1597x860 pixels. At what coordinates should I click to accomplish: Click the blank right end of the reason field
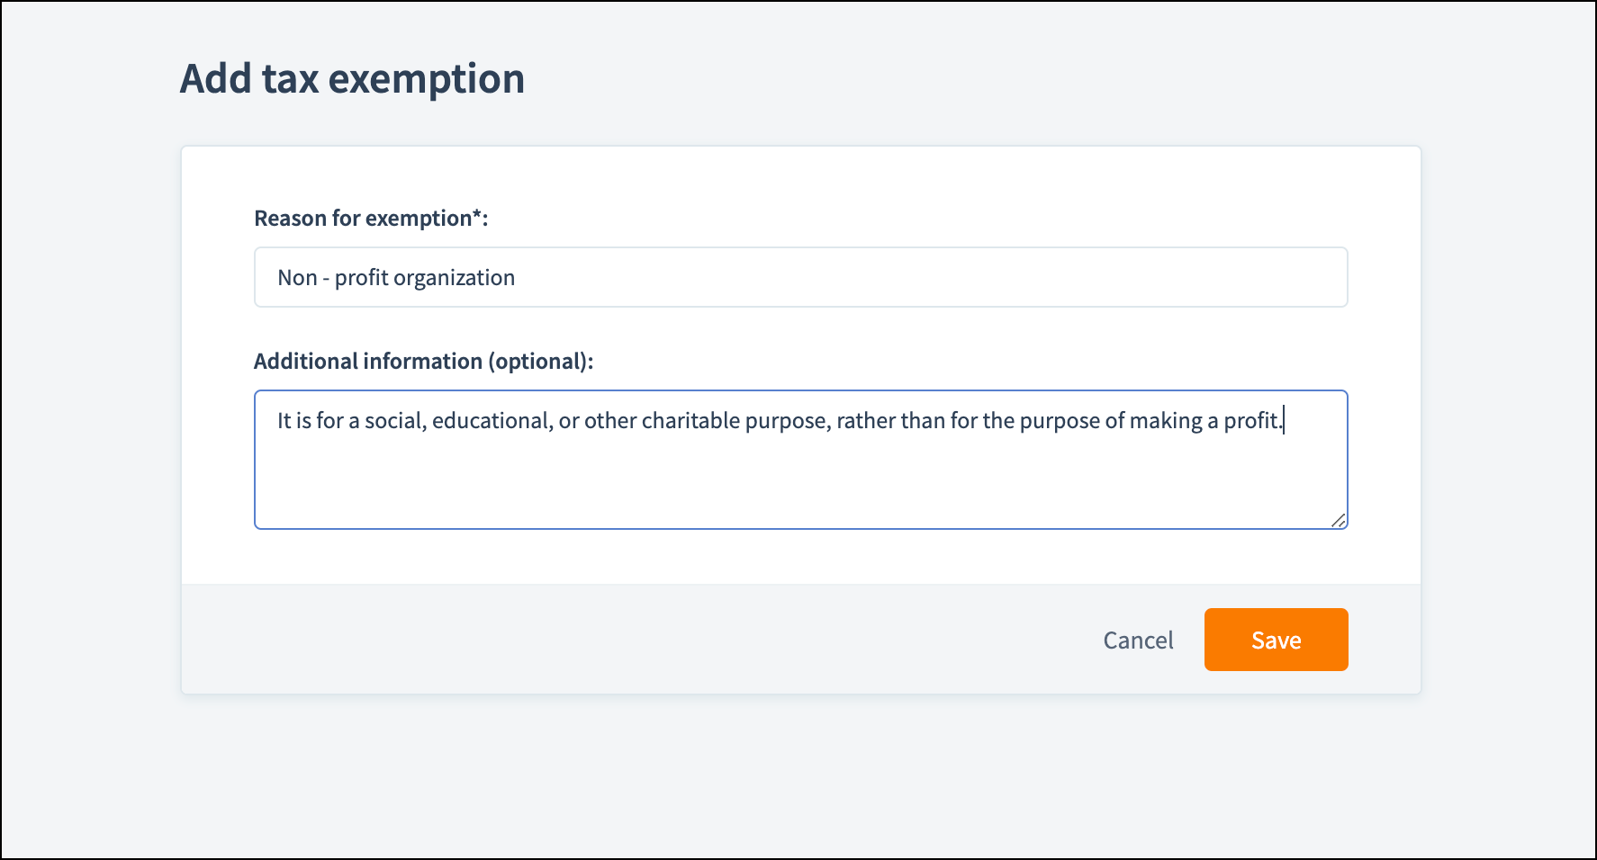1170,278
